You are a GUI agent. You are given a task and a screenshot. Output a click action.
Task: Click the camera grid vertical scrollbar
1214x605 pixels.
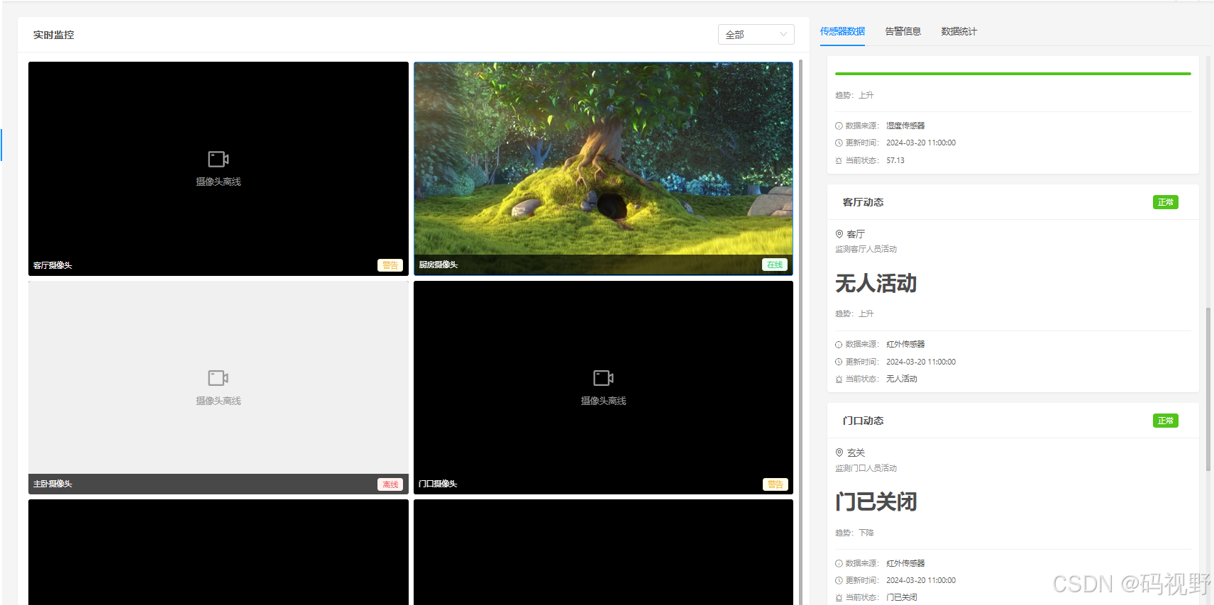(x=801, y=332)
